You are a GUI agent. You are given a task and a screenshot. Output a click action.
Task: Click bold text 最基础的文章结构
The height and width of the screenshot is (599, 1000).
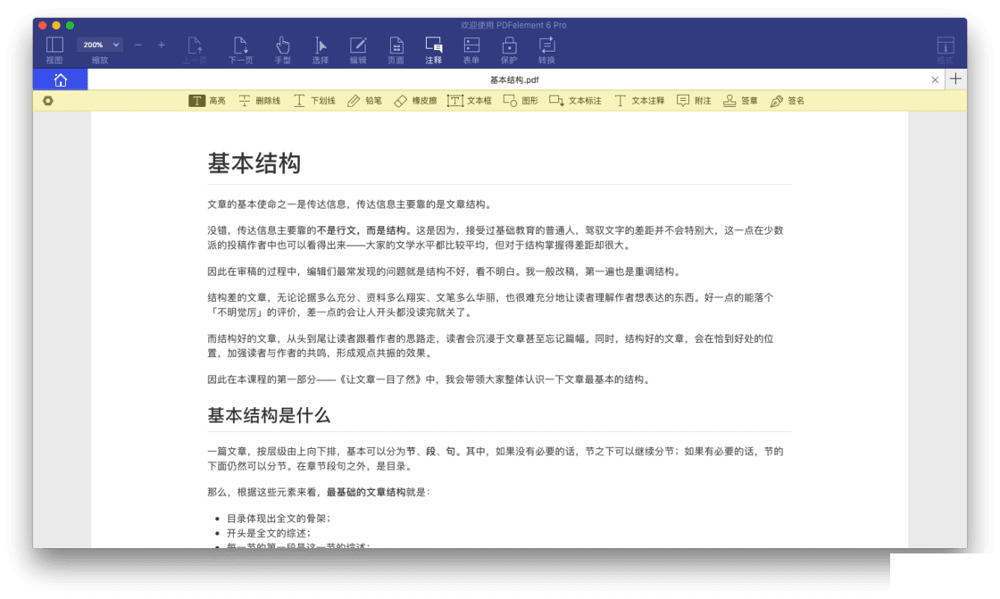(x=366, y=493)
